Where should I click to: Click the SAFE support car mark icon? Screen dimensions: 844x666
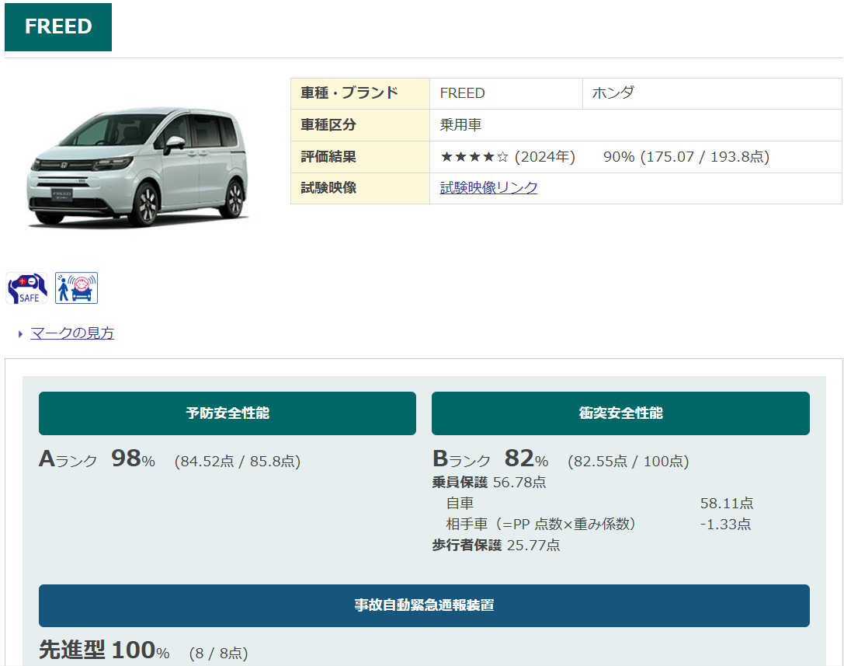pos(27,288)
